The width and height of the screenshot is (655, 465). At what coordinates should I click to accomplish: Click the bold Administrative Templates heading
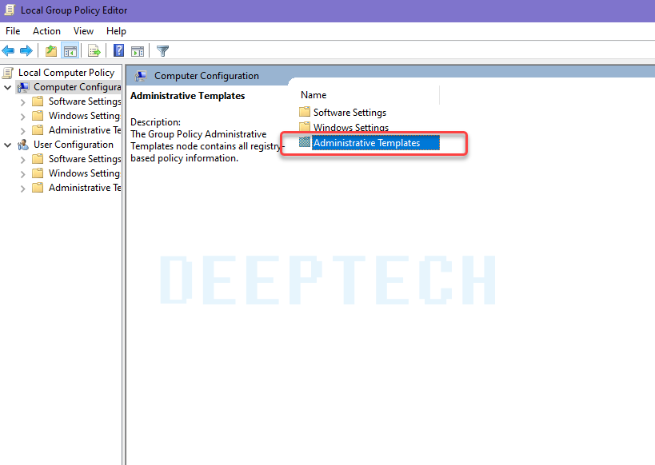[x=188, y=96]
